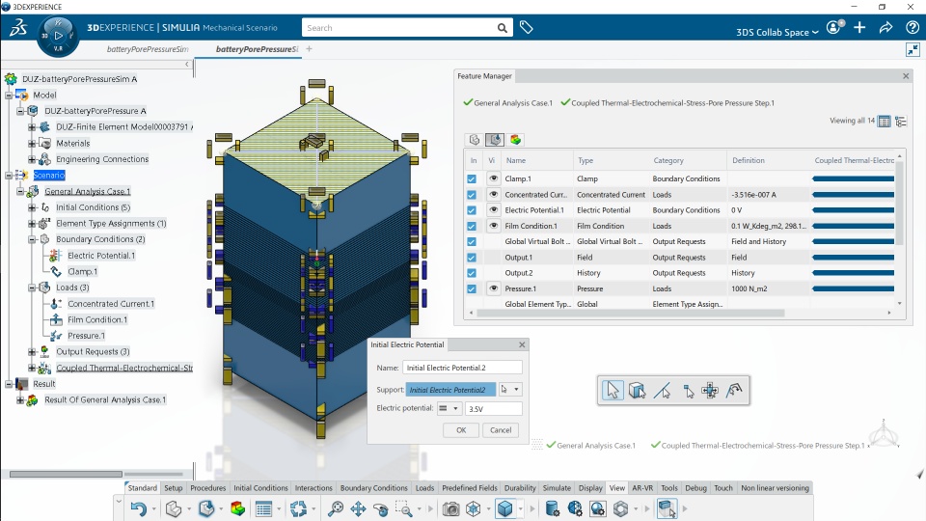Viewport: 926px width, 521px height.
Task: Click the cross-shaped manipulator tool in palette
Action: click(x=710, y=391)
